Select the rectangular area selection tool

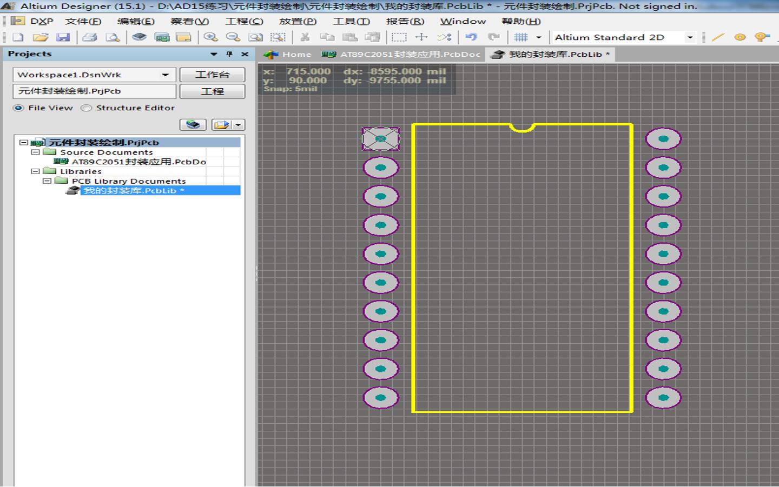pos(399,37)
